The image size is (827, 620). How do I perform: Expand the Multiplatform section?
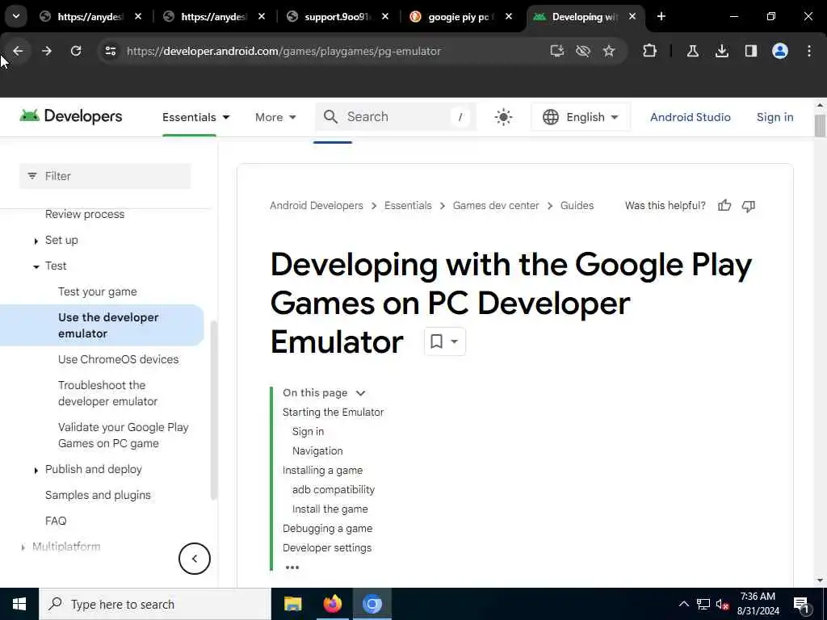(x=23, y=548)
